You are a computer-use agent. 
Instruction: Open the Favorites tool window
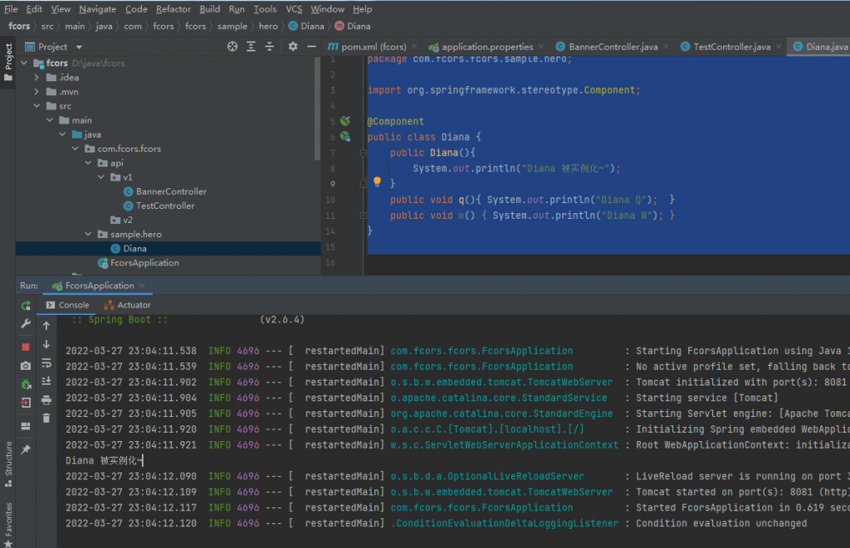pyautogui.click(x=8, y=525)
